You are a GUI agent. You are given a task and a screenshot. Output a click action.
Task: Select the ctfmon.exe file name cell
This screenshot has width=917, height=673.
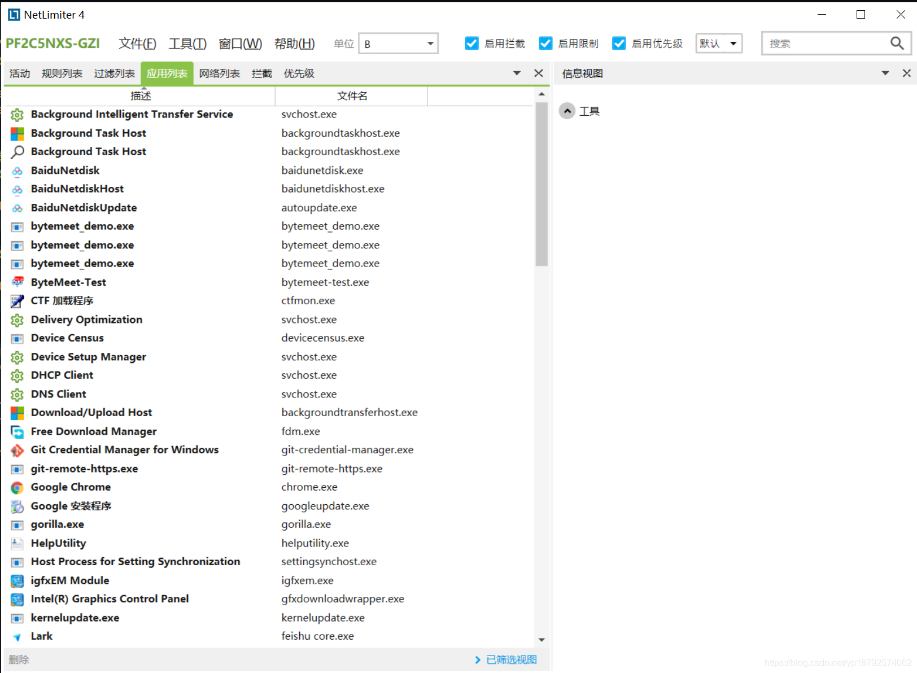point(308,301)
